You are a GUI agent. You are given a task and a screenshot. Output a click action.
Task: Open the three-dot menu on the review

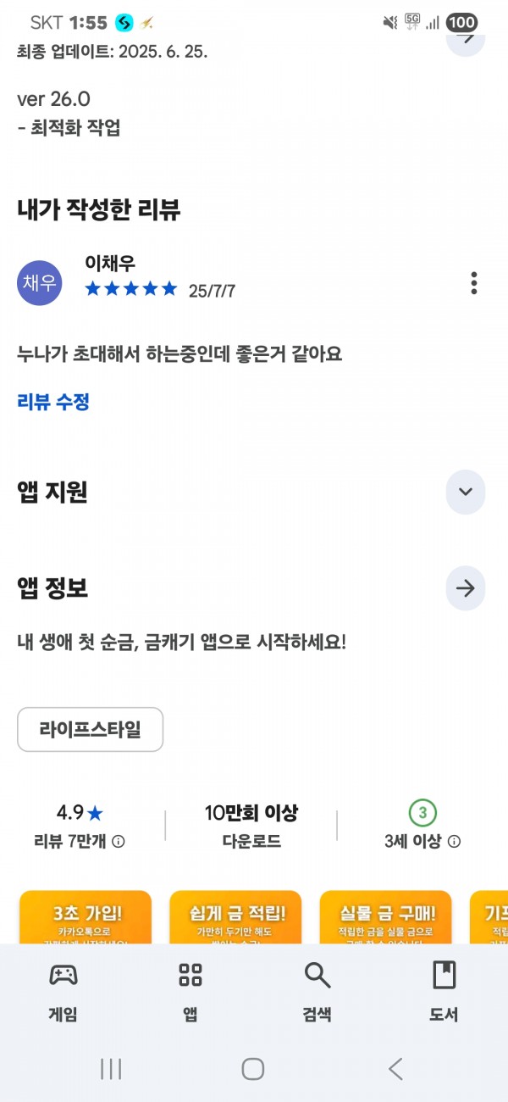pos(473,283)
